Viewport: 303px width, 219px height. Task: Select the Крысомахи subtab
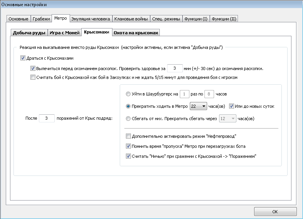pyautogui.click(x=97, y=32)
